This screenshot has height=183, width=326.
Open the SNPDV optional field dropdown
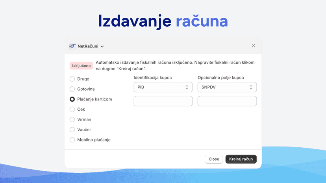coord(227,87)
